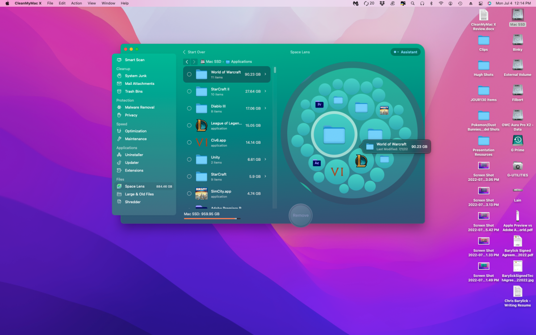Select the Civ6 VI bubble in the map
The image size is (536, 335).
coord(337,172)
